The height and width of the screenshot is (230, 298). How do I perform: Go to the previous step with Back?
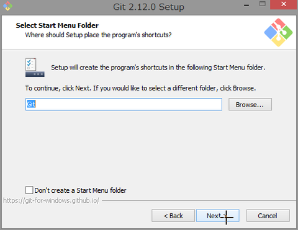pos(173,216)
